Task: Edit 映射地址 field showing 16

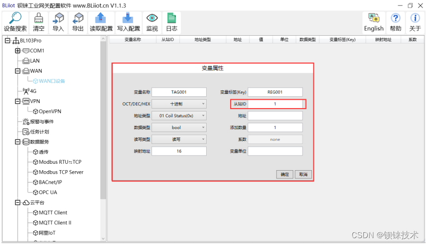Action: (179, 151)
